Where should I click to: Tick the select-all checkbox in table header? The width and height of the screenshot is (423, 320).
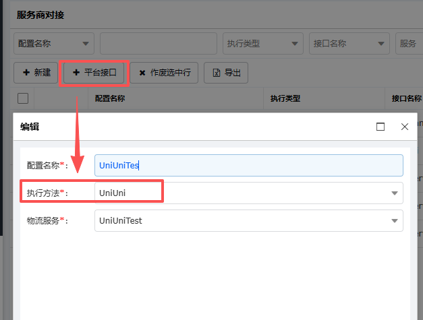tap(23, 98)
